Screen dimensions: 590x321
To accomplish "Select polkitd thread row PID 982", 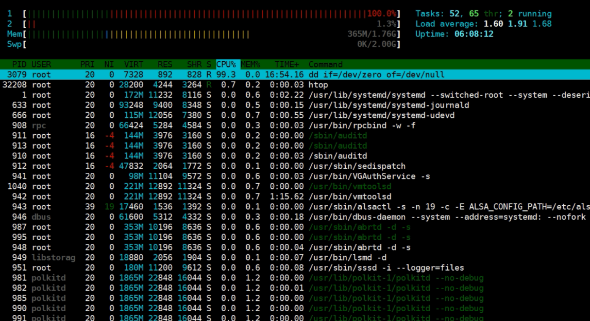I will pos(295,288).
